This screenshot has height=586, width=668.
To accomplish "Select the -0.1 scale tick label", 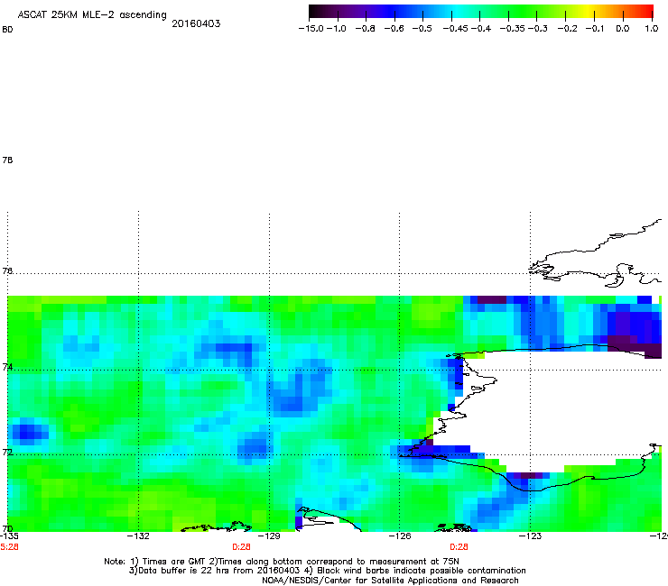I will [595, 29].
